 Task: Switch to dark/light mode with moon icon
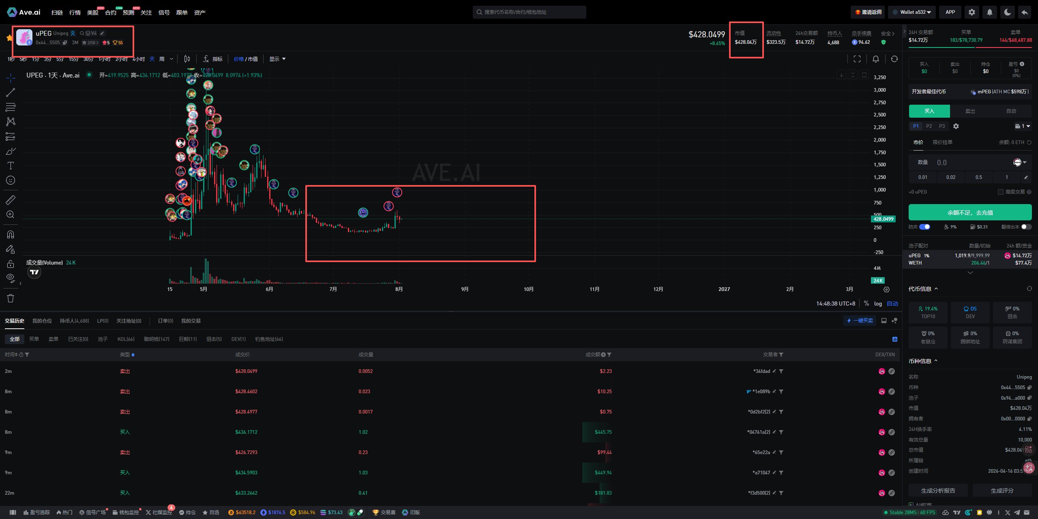tap(1008, 12)
